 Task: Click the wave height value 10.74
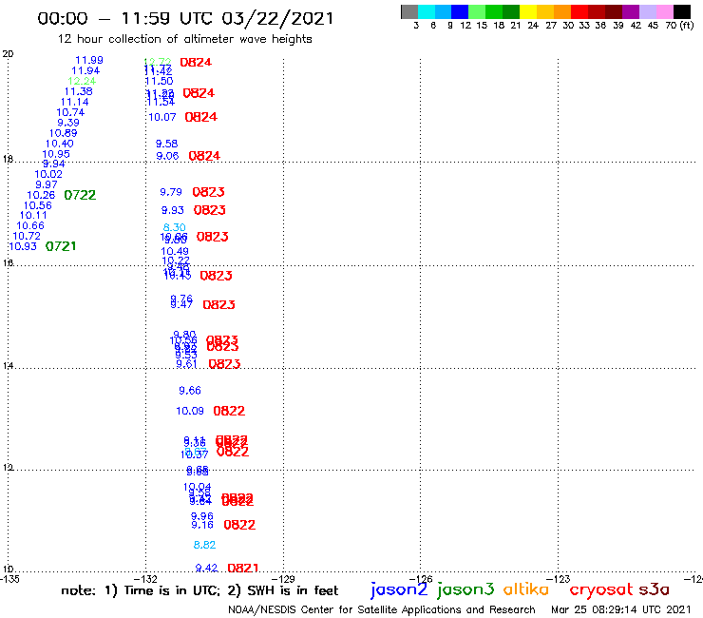[x=70, y=112]
